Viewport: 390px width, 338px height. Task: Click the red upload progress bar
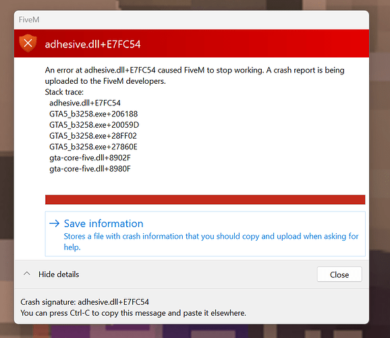pyautogui.click(x=205, y=199)
